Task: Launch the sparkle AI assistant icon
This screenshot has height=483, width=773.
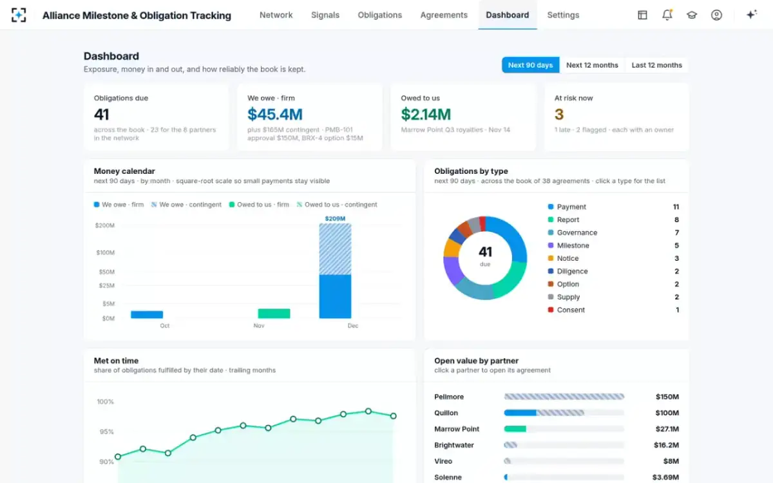Action: coord(751,15)
